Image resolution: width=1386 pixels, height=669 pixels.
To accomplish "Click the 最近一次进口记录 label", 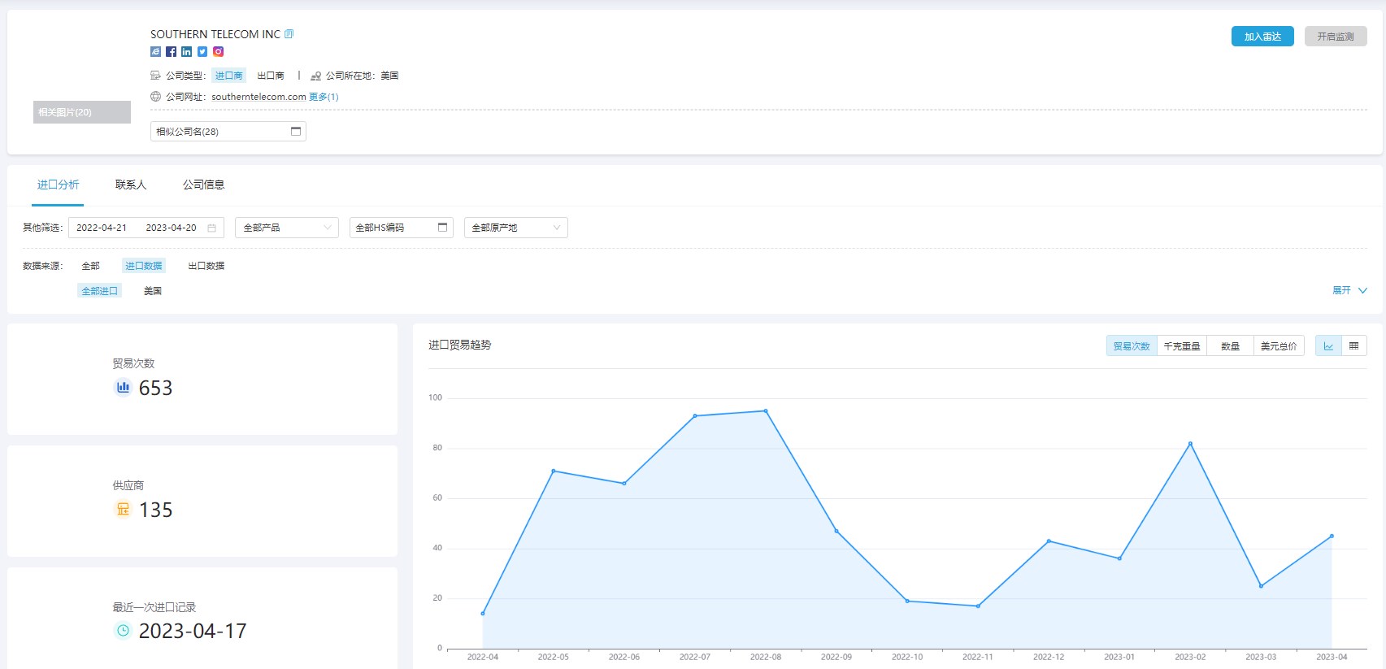I will 154,607.
